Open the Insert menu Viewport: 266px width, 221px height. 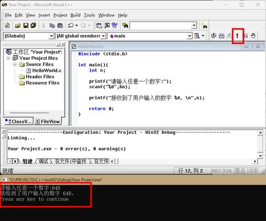coord(44,15)
